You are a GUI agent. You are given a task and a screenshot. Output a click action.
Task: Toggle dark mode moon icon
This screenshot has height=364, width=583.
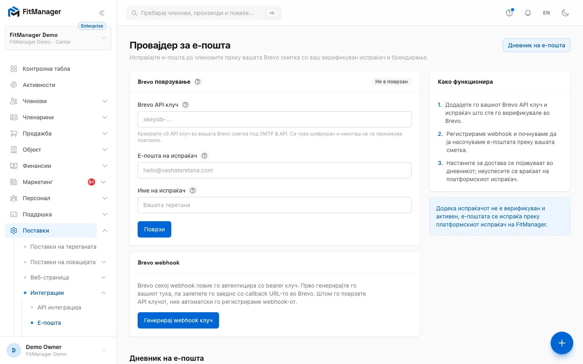[565, 13]
